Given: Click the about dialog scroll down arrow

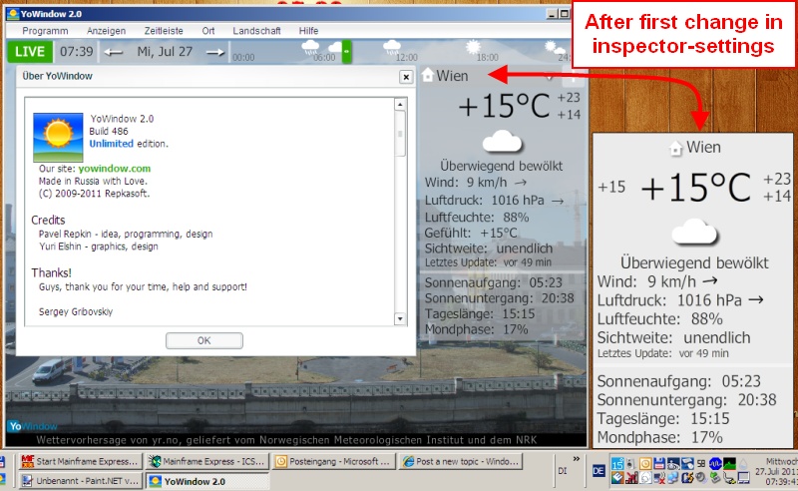Looking at the screenshot, I should click(x=400, y=318).
